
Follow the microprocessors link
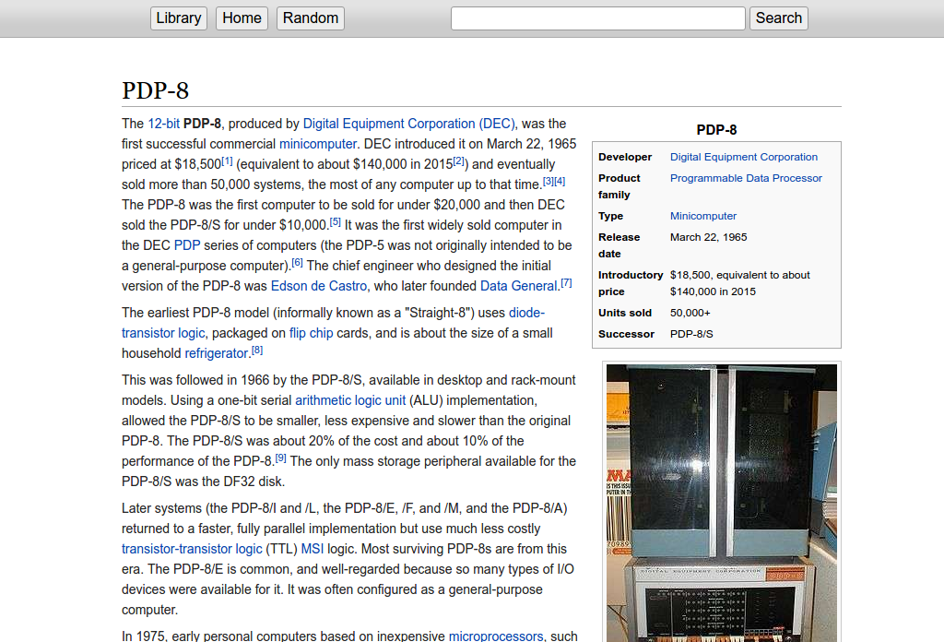coord(496,636)
